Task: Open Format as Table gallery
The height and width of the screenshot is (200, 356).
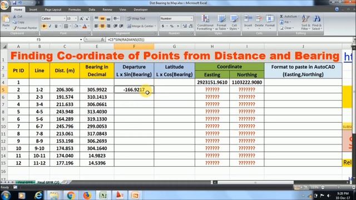Action: click(221, 22)
